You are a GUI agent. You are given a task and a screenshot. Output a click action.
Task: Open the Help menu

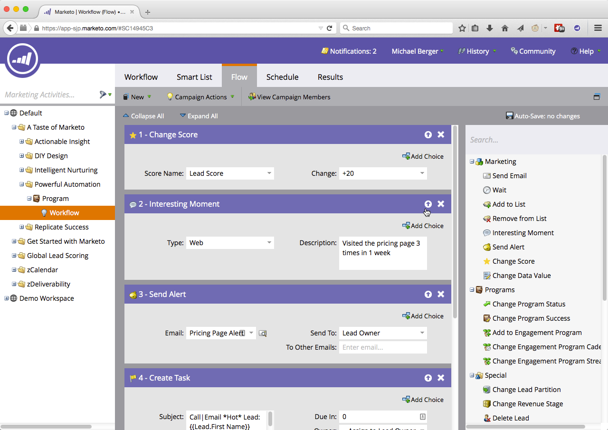point(585,51)
